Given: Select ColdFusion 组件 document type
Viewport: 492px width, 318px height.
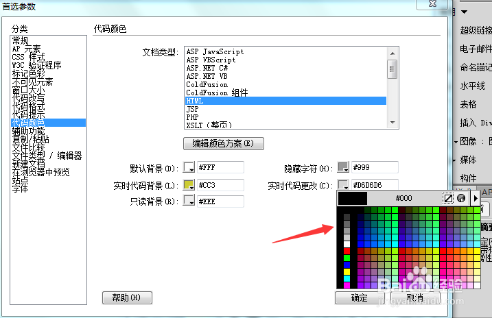Looking at the screenshot, I should (x=285, y=93).
